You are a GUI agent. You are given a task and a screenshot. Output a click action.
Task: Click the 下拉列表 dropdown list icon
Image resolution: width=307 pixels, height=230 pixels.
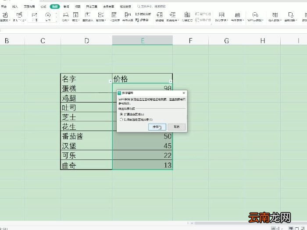[x=114, y=15]
